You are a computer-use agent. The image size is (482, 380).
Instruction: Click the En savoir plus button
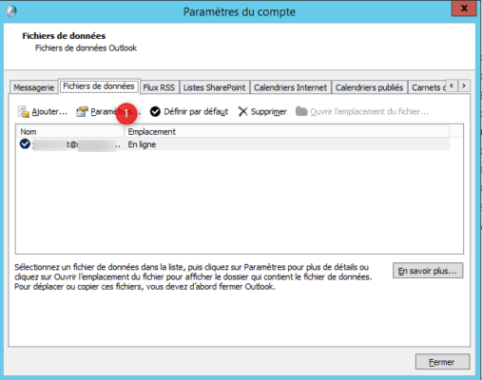pyautogui.click(x=428, y=271)
